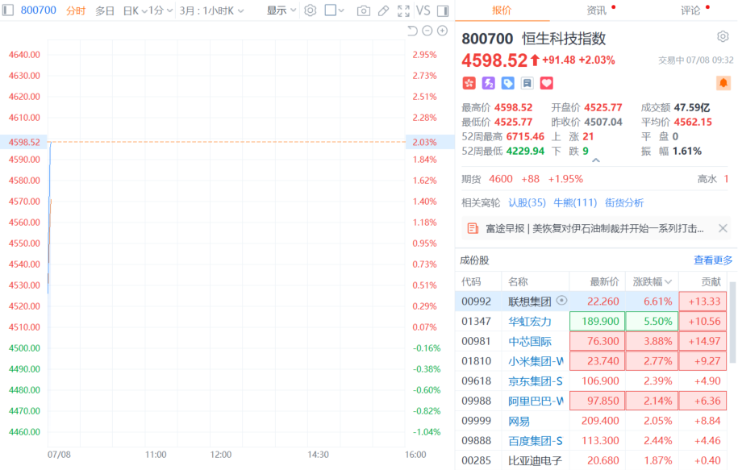Open the 显示 dropdown
Viewport: 738px width, 470px height.
coord(281,10)
